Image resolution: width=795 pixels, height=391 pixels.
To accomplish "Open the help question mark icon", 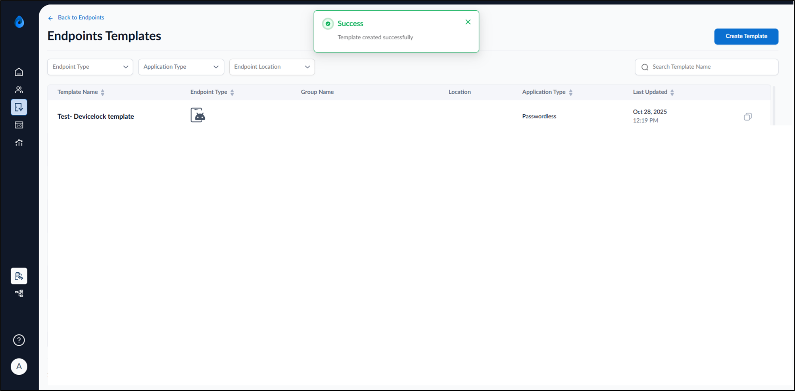I will click(19, 340).
